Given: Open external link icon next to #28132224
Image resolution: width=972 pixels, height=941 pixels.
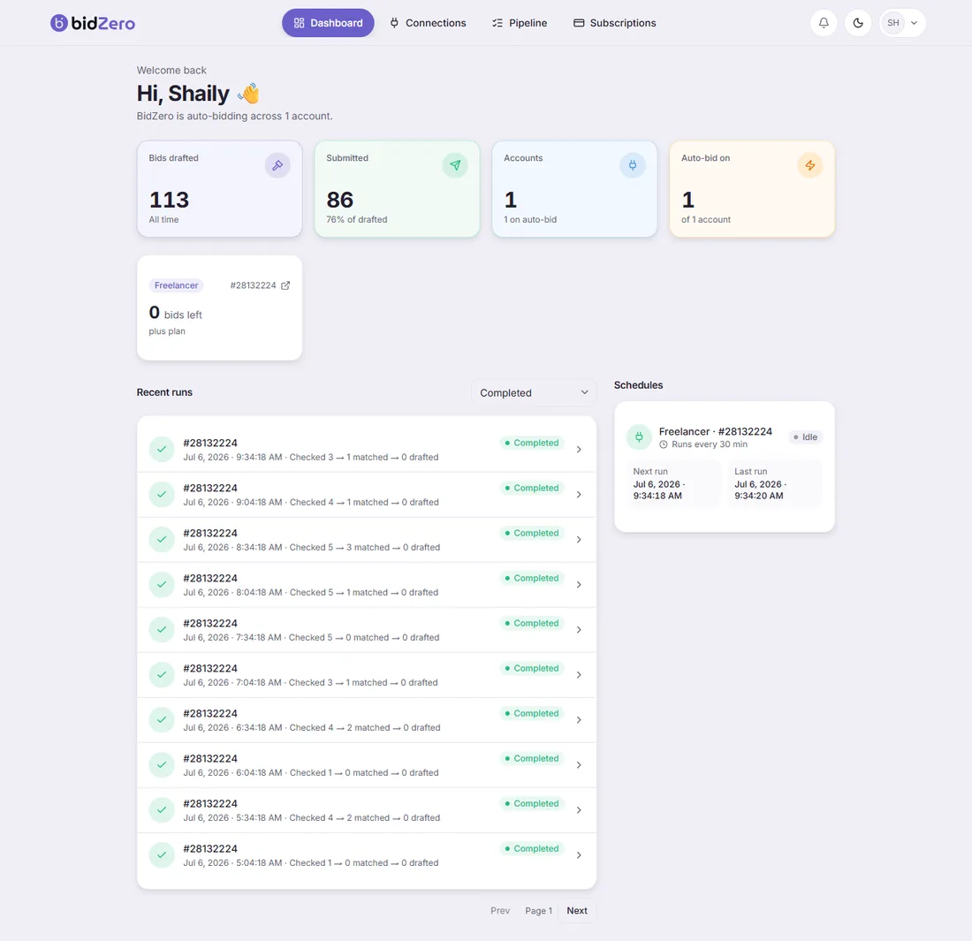Looking at the screenshot, I should coord(285,285).
